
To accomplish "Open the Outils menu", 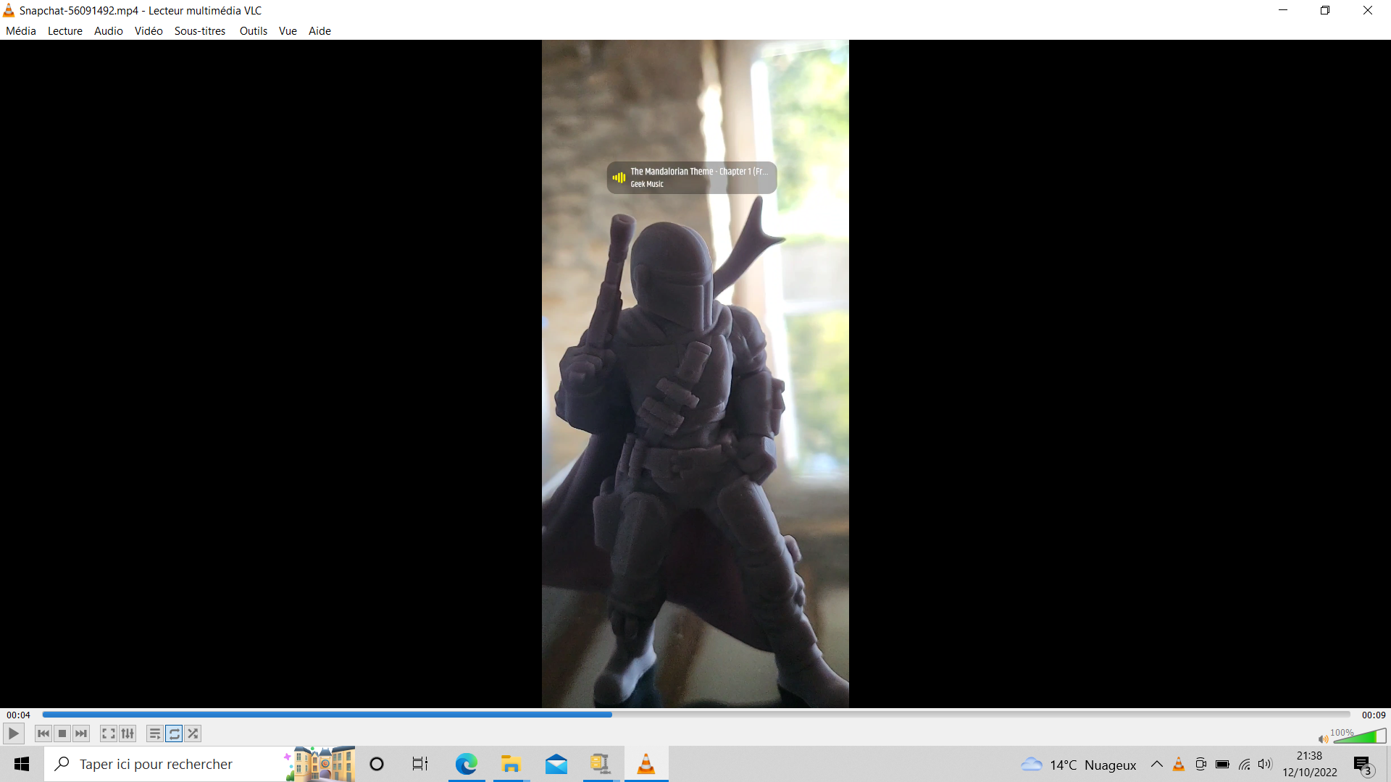I will 254,30.
